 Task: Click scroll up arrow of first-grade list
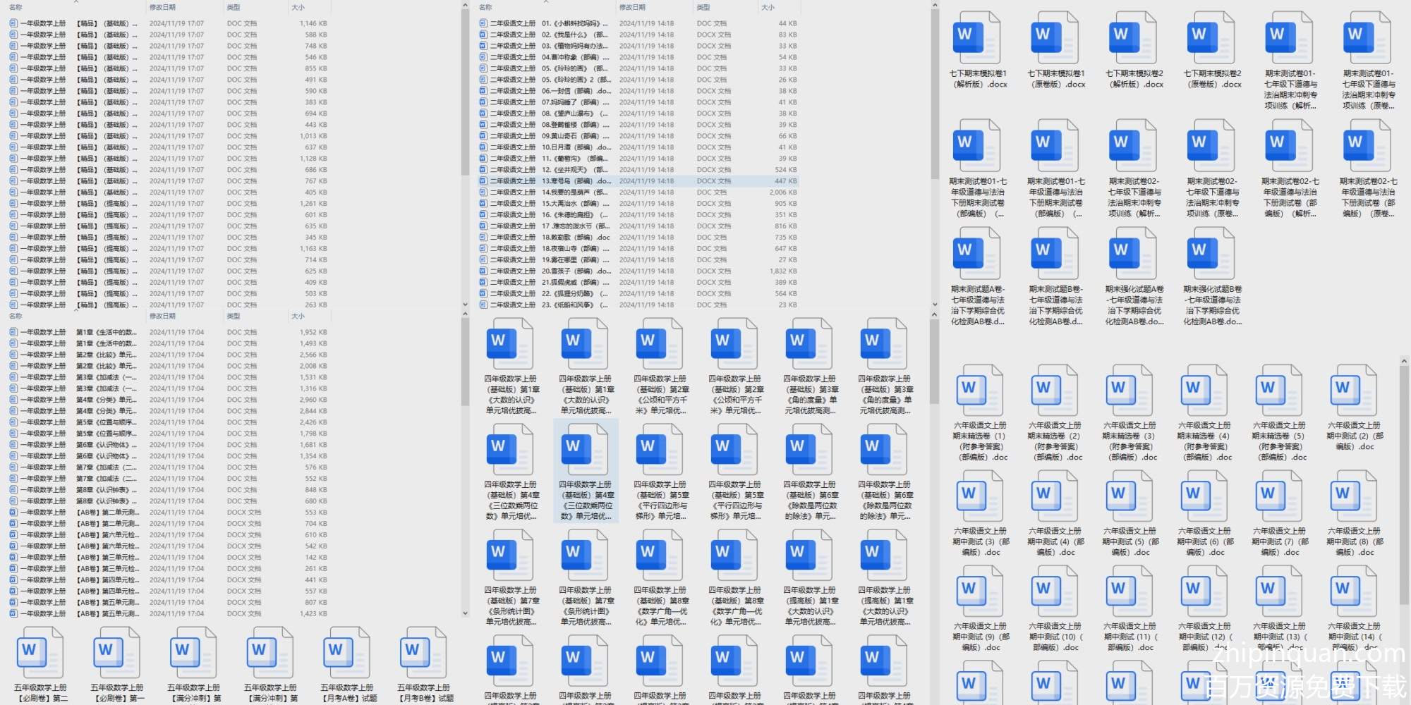[x=465, y=6]
